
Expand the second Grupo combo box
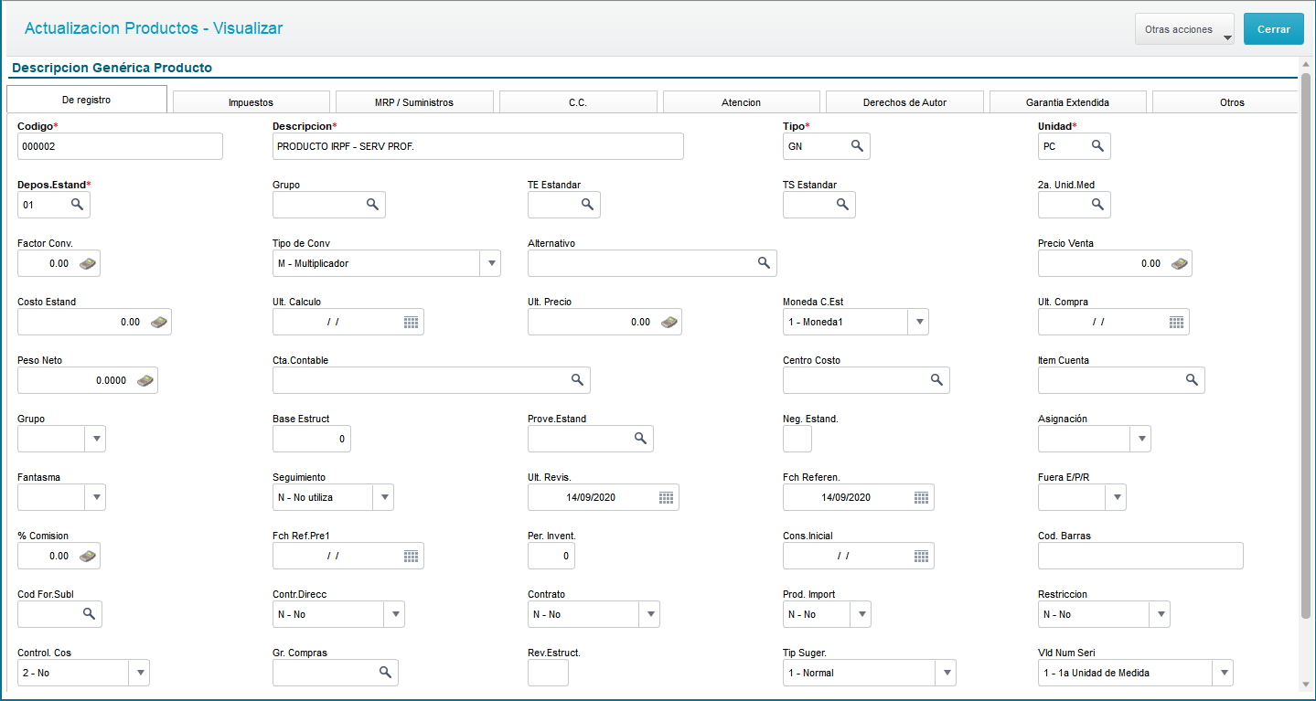[x=95, y=439]
